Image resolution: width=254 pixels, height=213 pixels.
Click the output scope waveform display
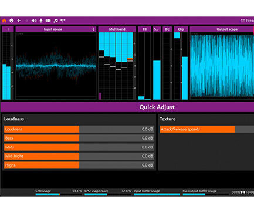click(222, 66)
